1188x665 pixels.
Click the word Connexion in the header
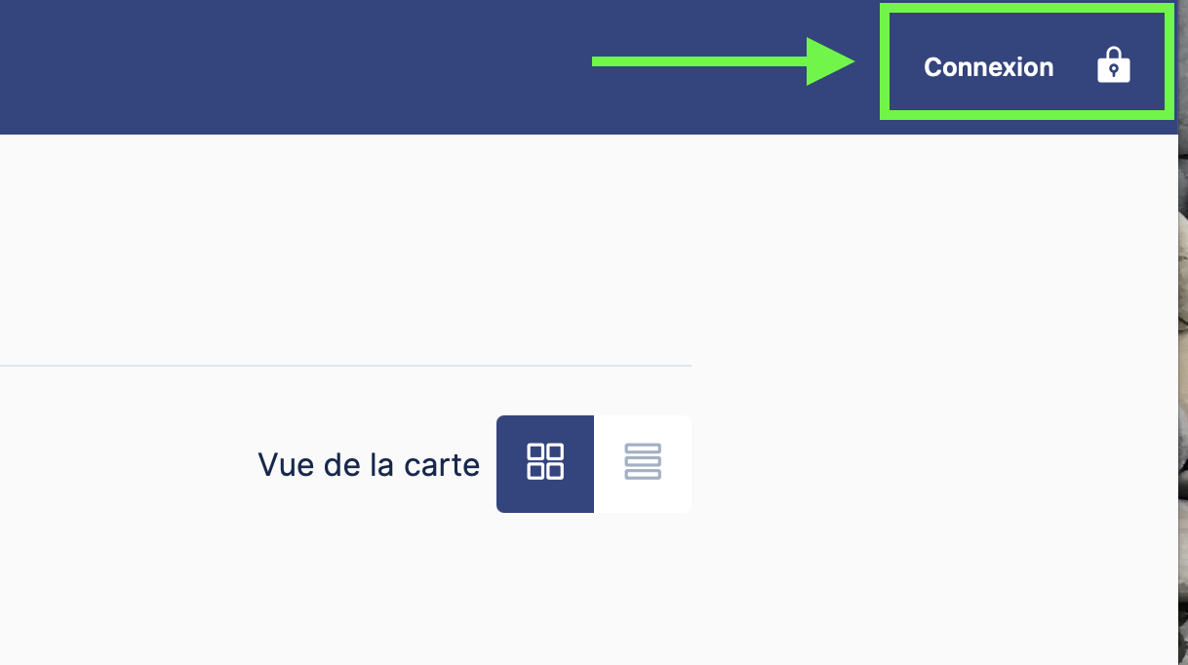pos(988,67)
